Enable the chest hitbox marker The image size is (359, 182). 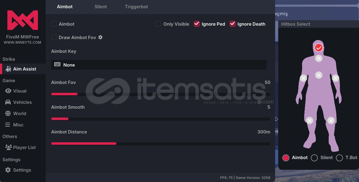(319, 75)
